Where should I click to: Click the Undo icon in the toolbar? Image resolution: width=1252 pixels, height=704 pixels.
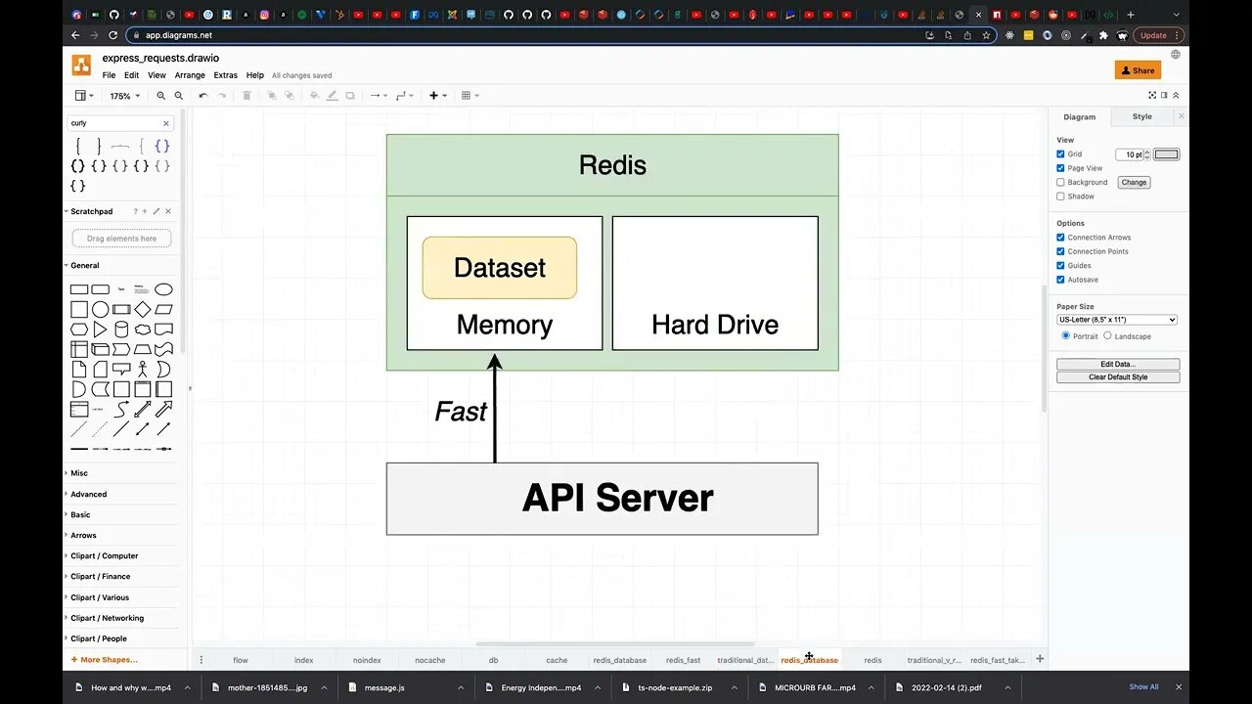(x=203, y=95)
